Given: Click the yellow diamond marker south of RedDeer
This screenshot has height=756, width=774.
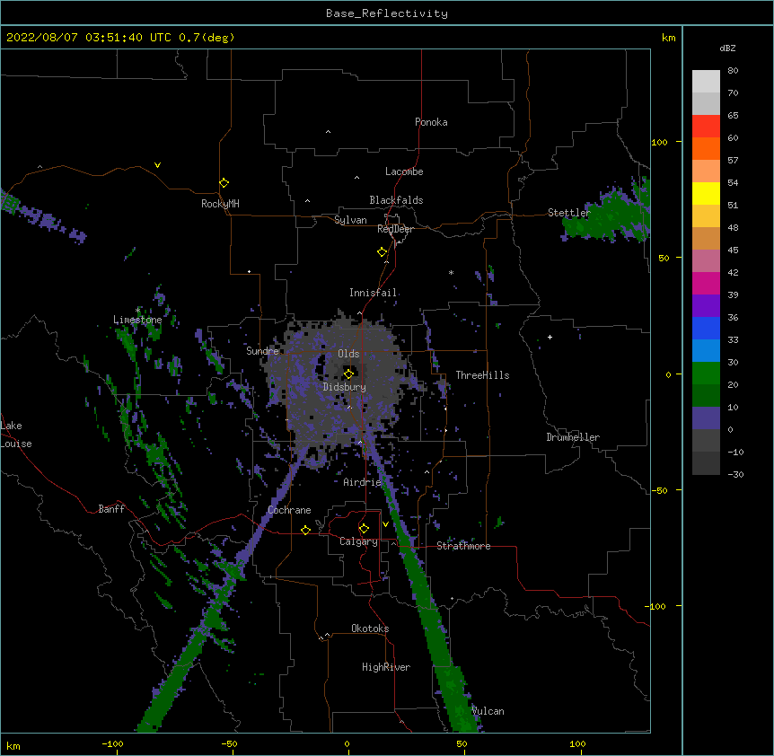Looking at the screenshot, I should [x=382, y=252].
